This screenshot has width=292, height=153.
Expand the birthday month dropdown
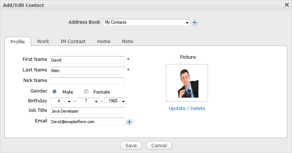pyautogui.click(x=88, y=101)
